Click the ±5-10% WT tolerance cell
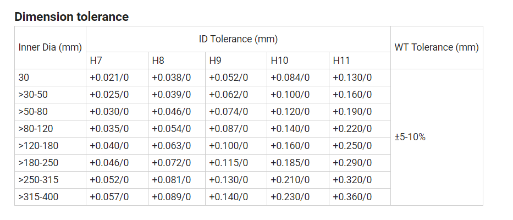This screenshot has height=220, width=513. pyautogui.click(x=410, y=137)
